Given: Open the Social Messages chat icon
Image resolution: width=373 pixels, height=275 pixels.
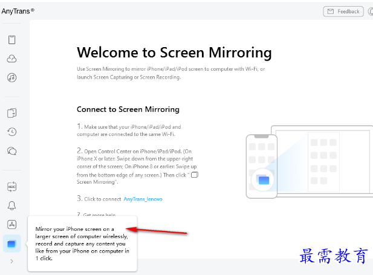Looking at the screenshot, I should tap(12, 151).
